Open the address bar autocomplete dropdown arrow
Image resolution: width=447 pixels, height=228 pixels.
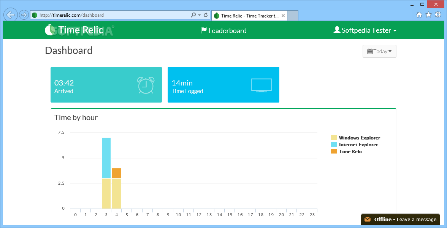coord(199,15)
